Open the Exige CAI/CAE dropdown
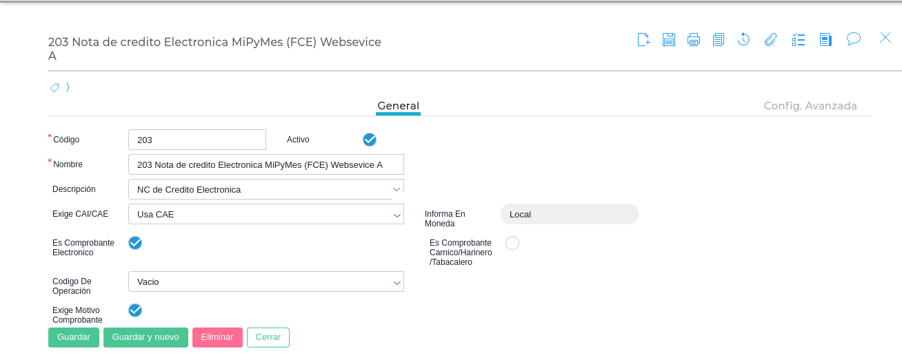The height and width of the screenshot is (364, 902). [397, 215]
